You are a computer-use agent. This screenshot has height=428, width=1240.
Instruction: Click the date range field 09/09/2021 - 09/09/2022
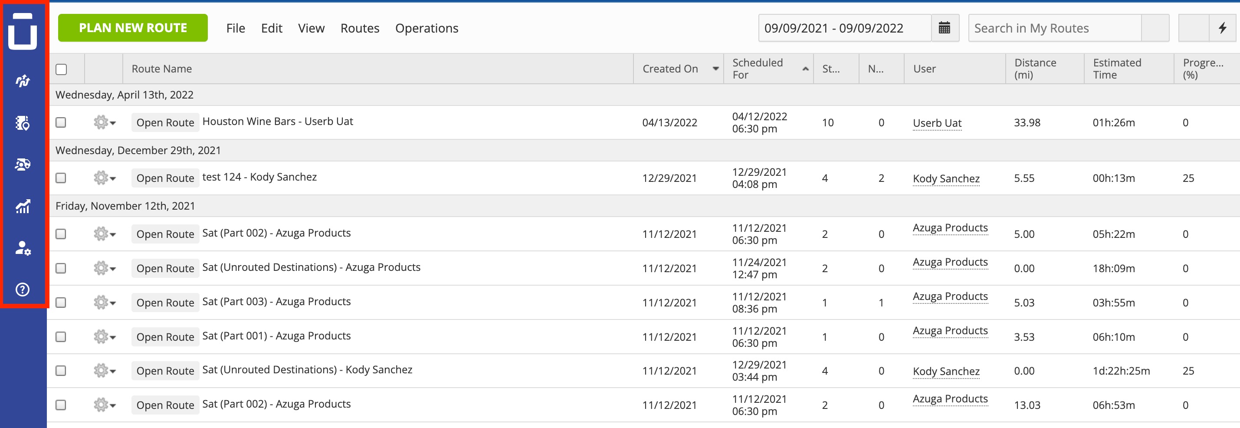click(x=845, y=28)
